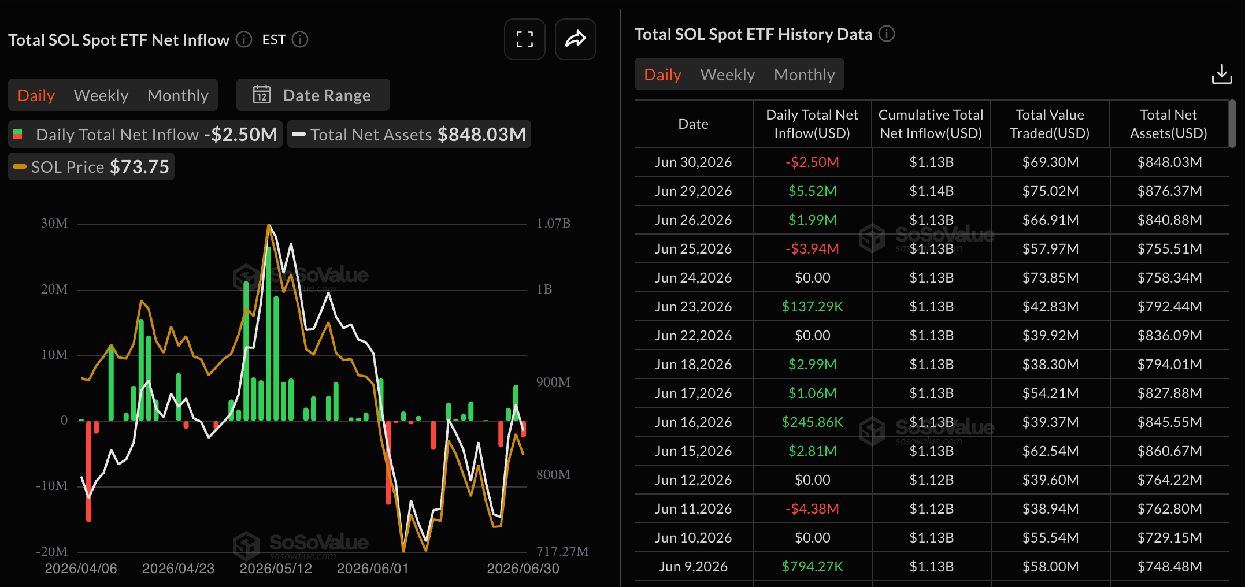Click the calendar icon in Date Range
1245x587 pixels.
262,95
